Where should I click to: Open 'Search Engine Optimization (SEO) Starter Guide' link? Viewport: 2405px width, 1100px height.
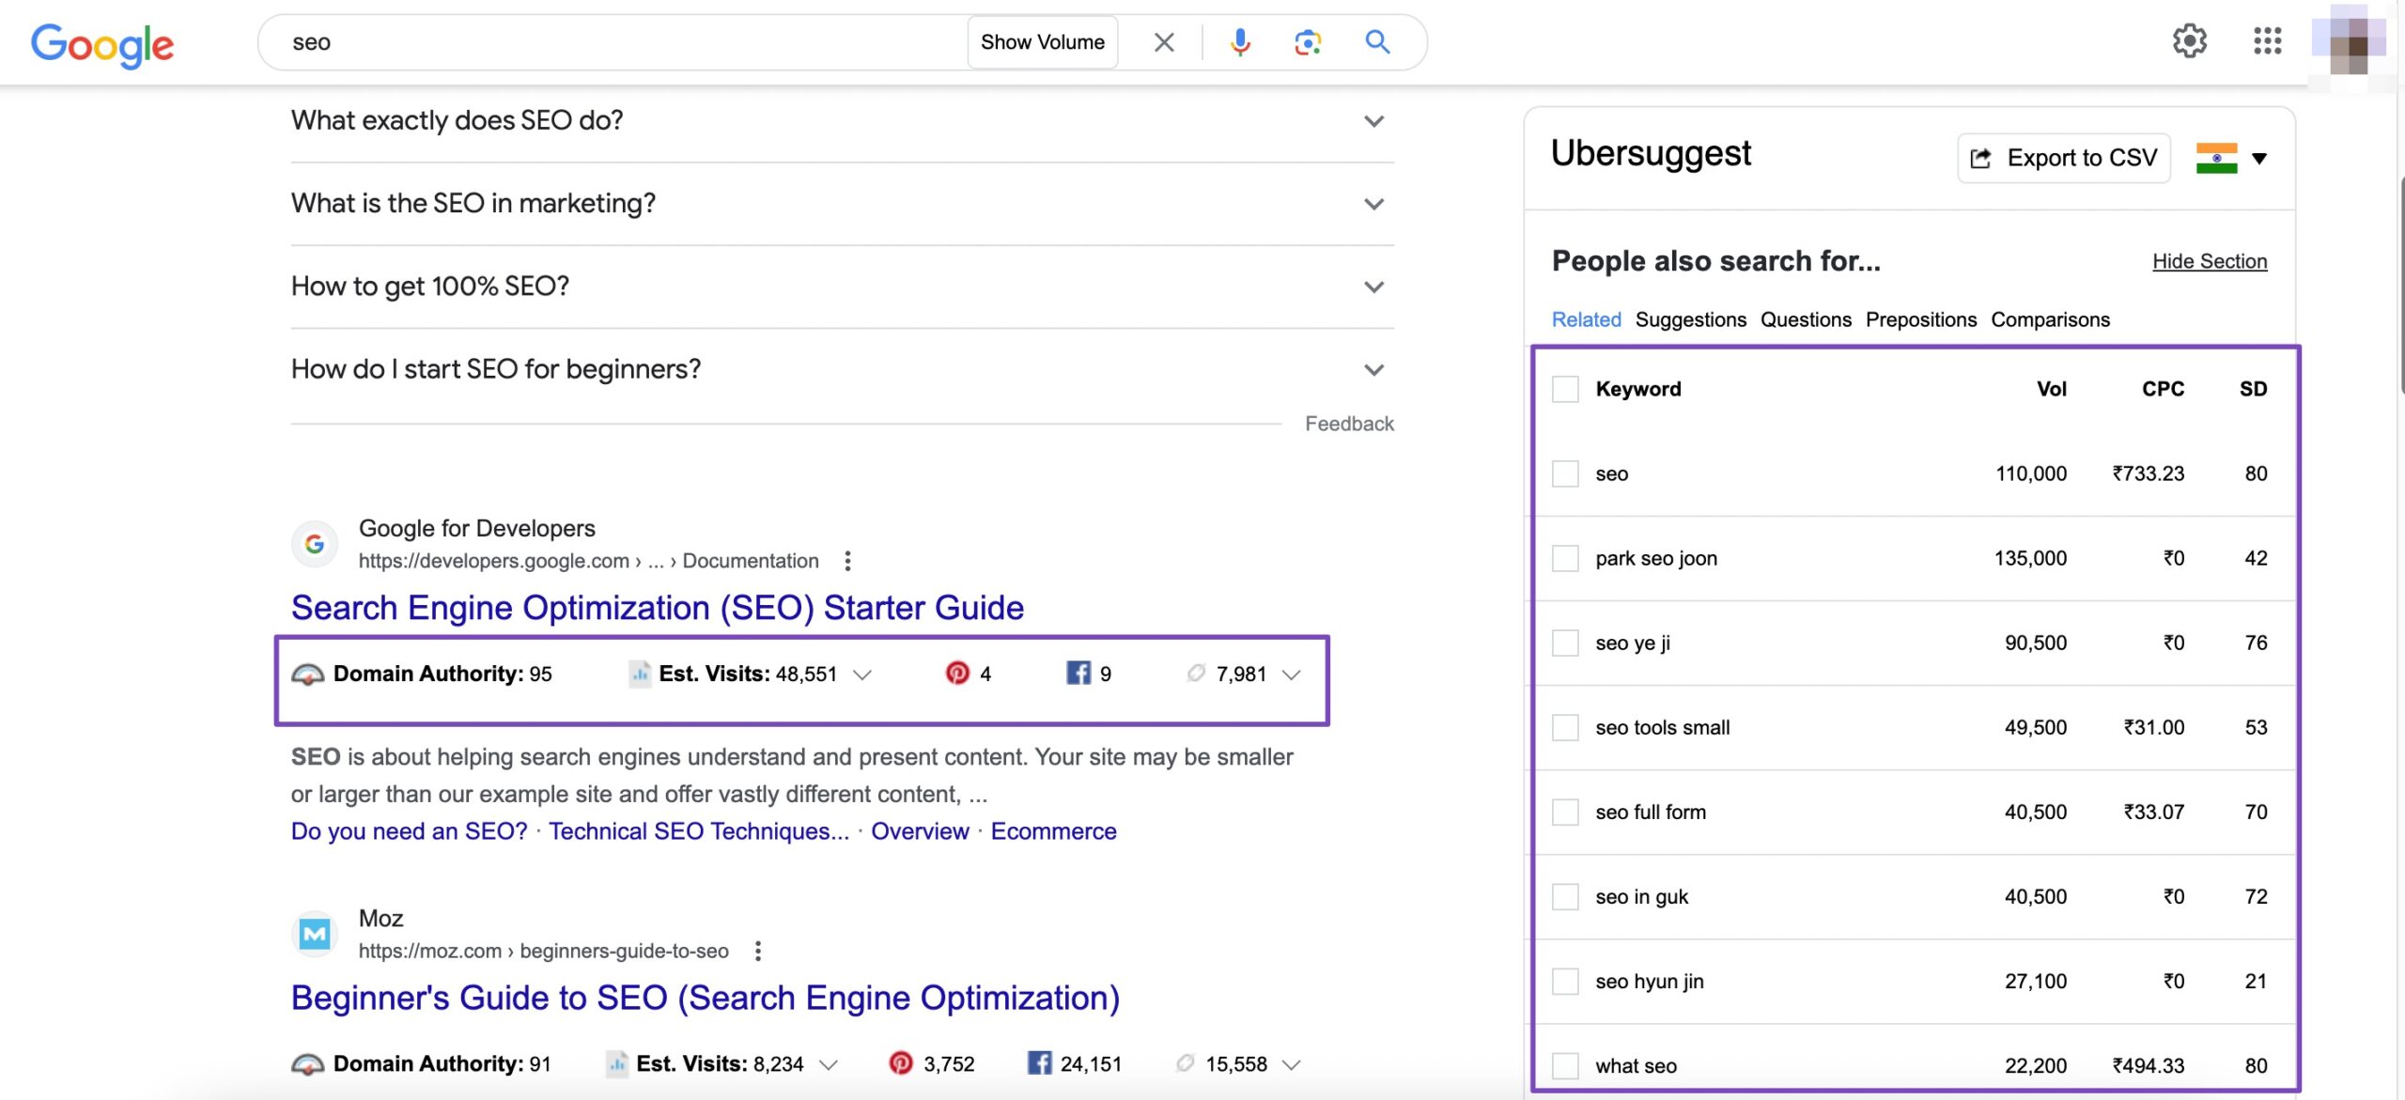point(657,608)
